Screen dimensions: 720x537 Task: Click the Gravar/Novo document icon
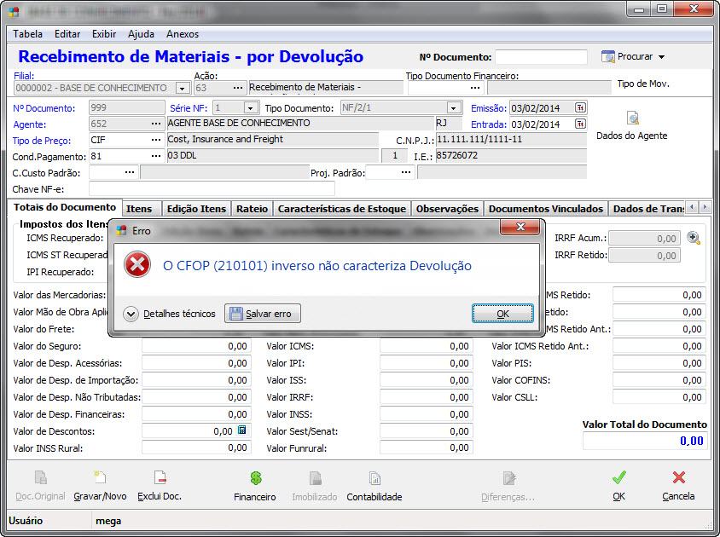point(100,479)
